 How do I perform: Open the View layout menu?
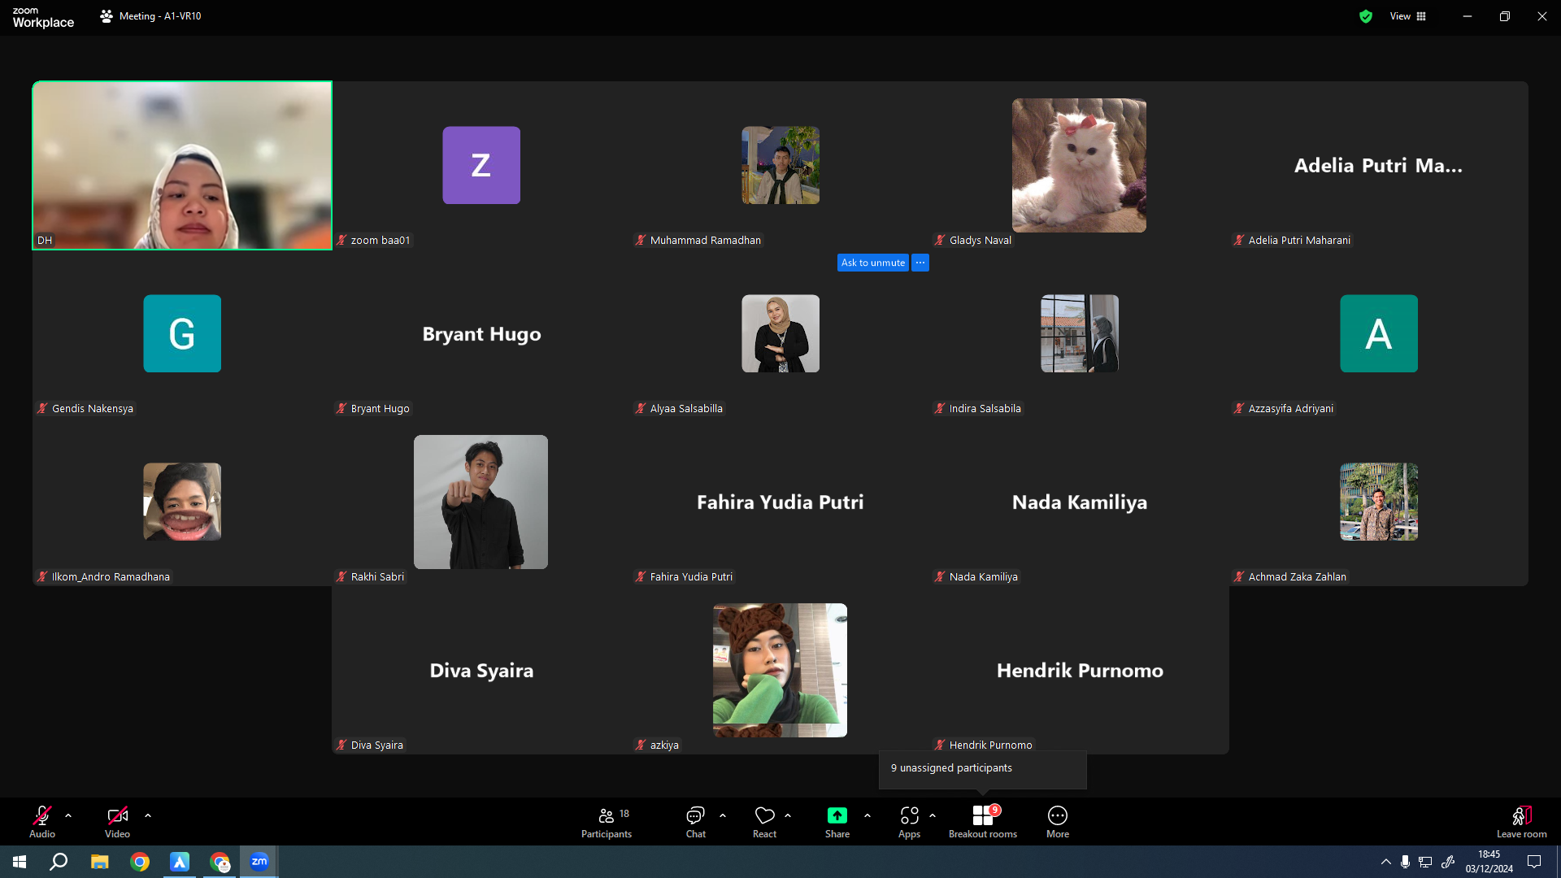click(1408, 16)
